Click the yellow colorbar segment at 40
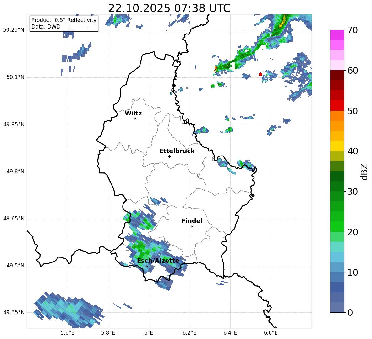The width and height of the screenshot is (372, 339). point(337,146)
